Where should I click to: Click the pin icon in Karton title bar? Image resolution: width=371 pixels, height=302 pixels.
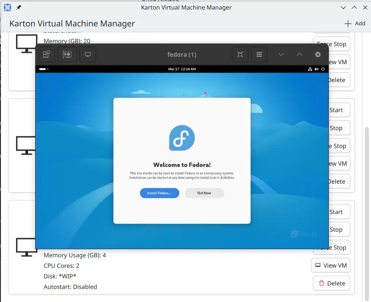19,7
